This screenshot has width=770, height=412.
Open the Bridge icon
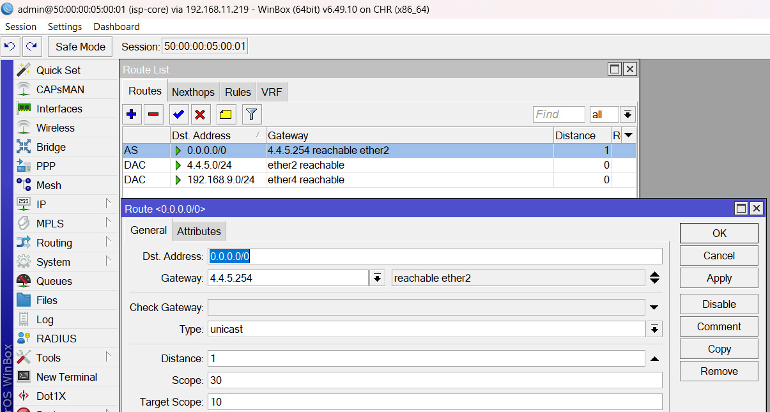tap(24, 147)
